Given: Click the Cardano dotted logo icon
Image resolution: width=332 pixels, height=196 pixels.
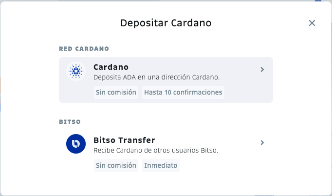Looking at the screenshot, I should tap(76, 71).
